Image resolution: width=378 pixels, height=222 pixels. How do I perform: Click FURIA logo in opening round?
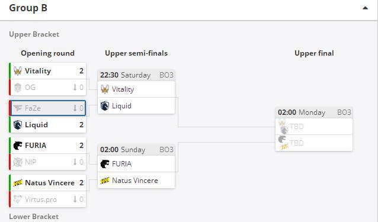pos(18,146)
